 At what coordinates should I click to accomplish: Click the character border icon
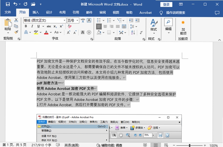point(89,20)
